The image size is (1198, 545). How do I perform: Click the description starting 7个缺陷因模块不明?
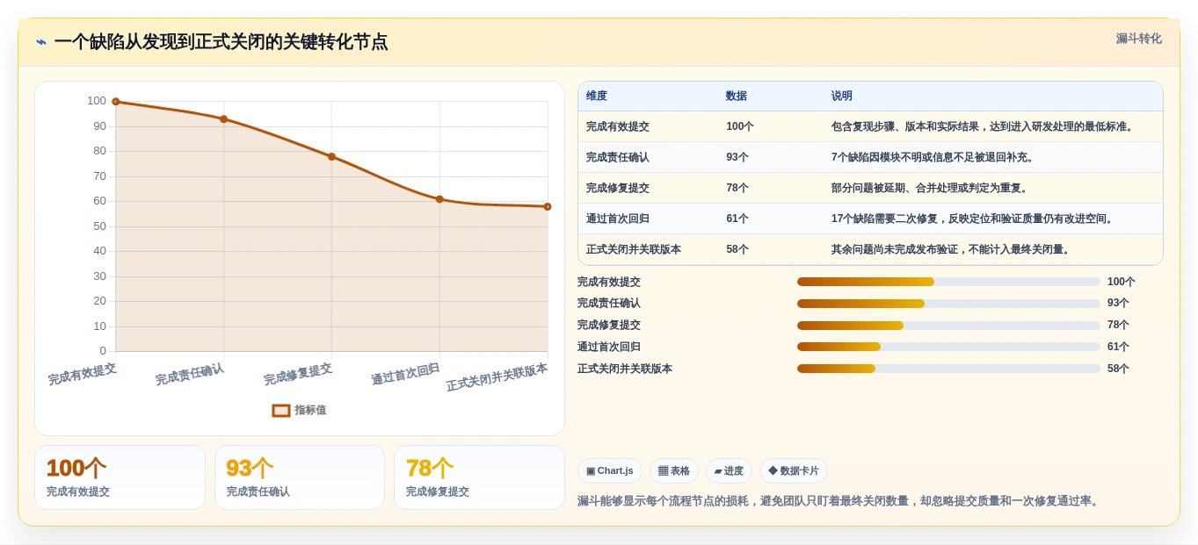click(x=934, y=157)
